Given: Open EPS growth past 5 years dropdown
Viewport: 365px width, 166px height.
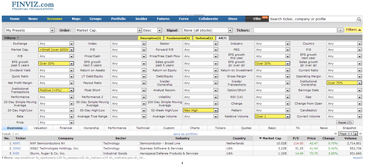Looking at the screenshot, I should tap(56, 63).
